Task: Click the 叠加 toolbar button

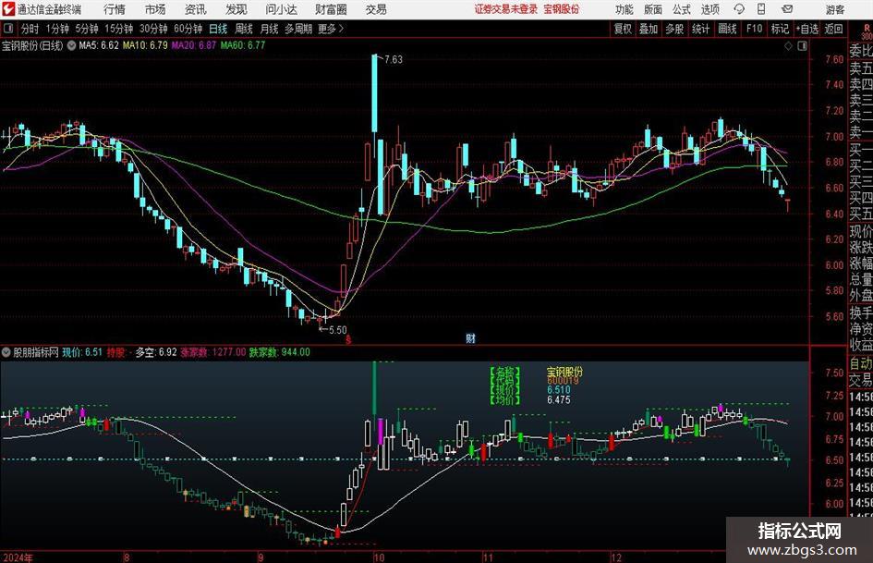Action: click(649, 29)
